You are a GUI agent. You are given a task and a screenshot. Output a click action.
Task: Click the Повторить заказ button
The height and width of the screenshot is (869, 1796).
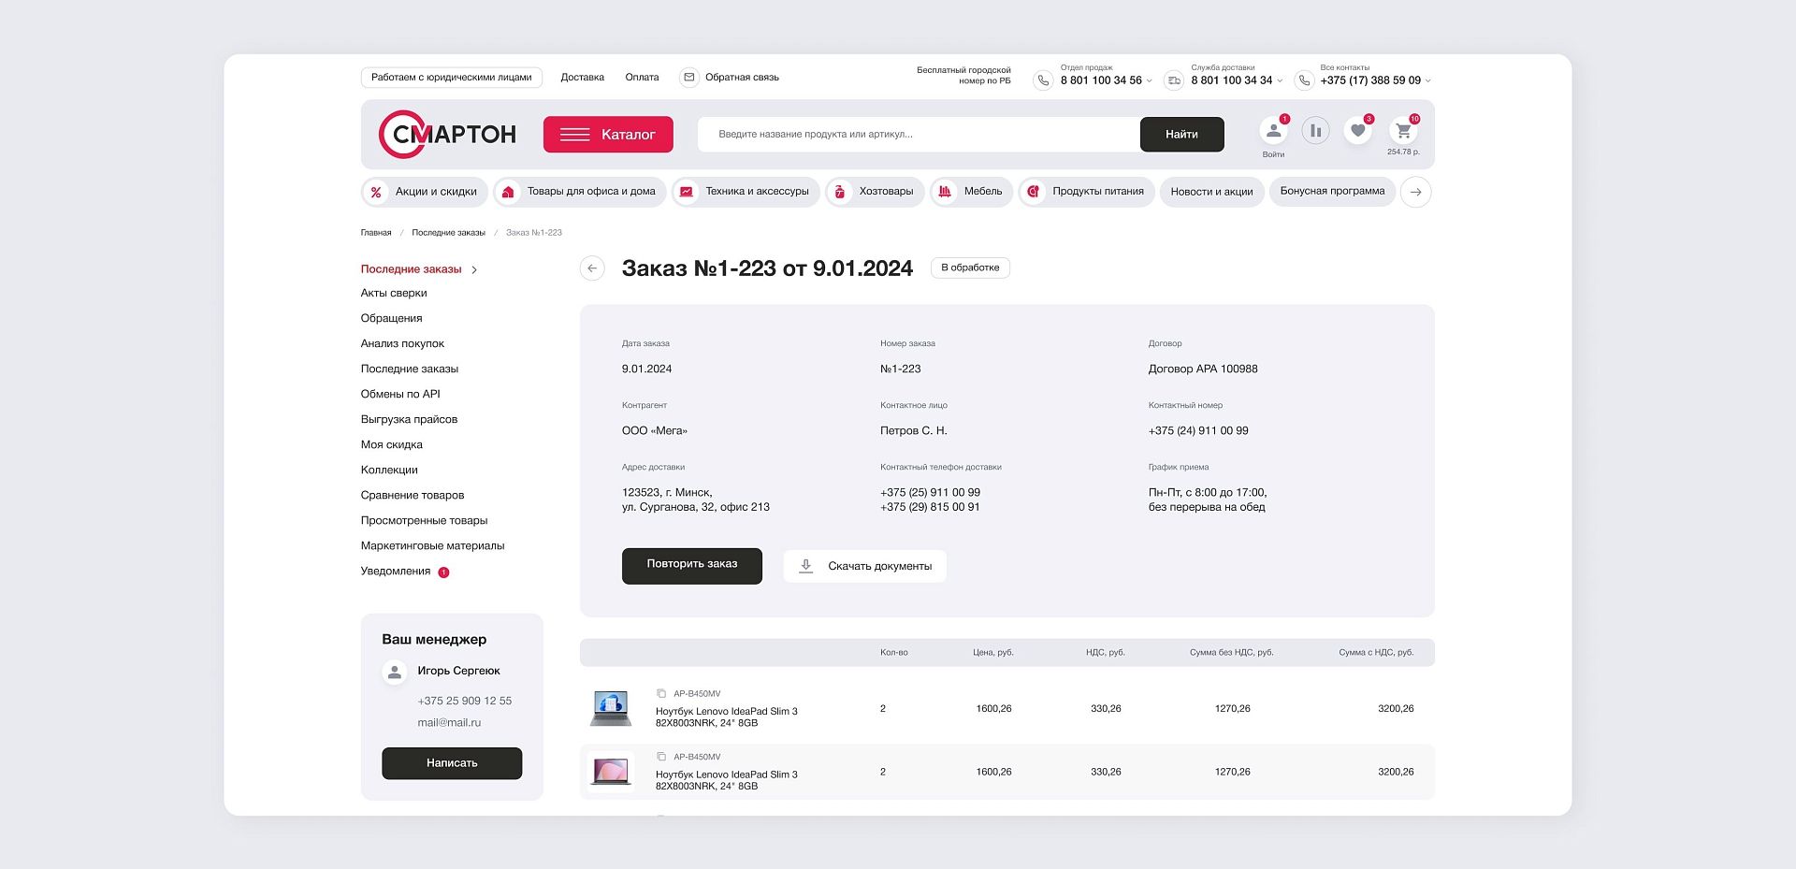click(x=692, y=565)
